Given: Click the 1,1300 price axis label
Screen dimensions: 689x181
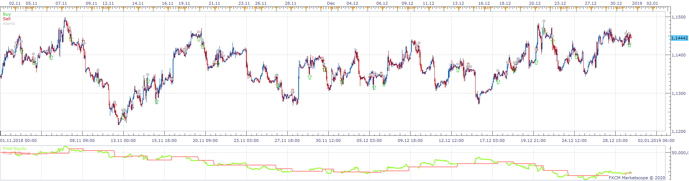Looking at the screenshot, I should pos(678,93).
